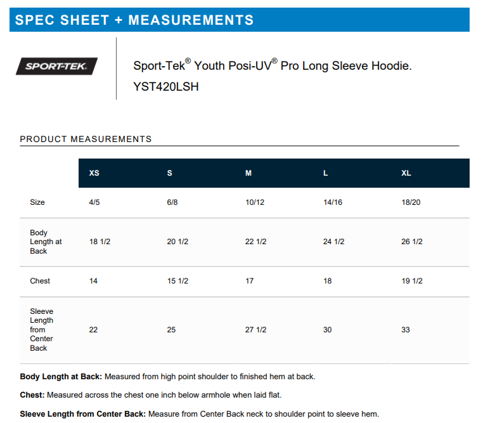
Task: Click the Size row label
Action: pos(37,202)
